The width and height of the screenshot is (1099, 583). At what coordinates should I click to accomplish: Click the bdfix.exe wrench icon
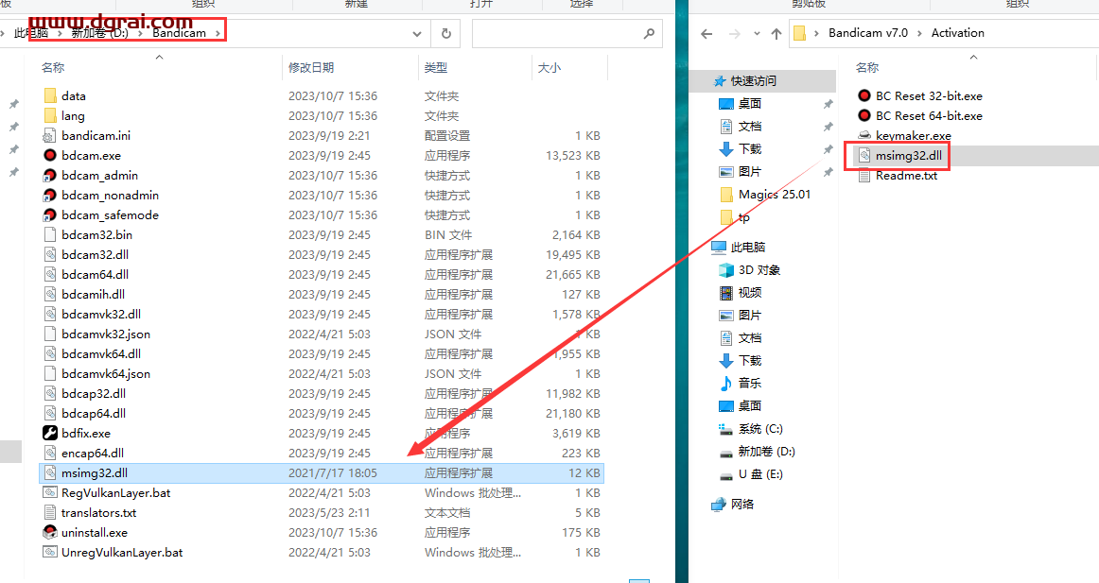(x=50, y=433)
